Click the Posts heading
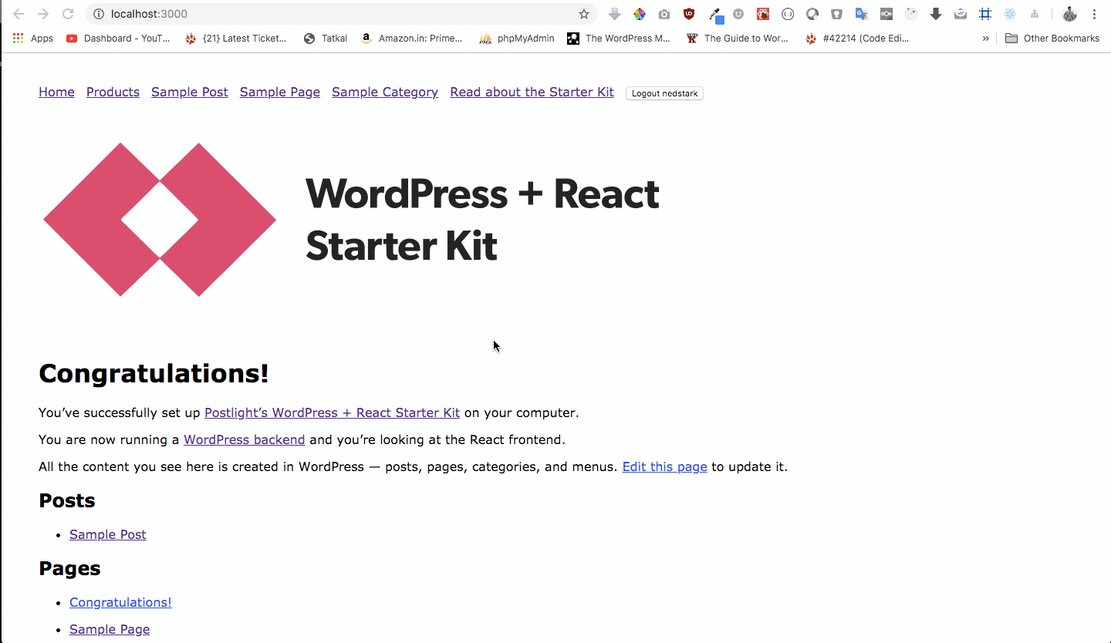This screenshot has width=1111, height=643. click(67, 500)
